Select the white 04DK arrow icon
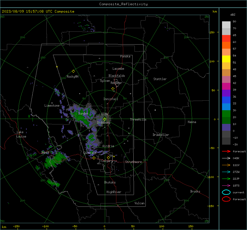 pyautogui.click(x=226, y=158)
